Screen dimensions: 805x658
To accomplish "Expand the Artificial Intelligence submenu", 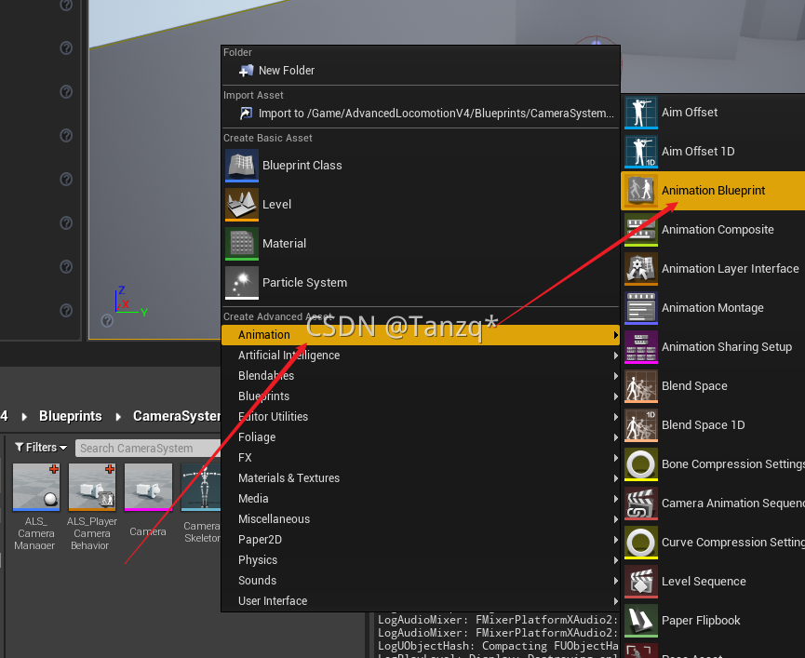I will point(421,356).
